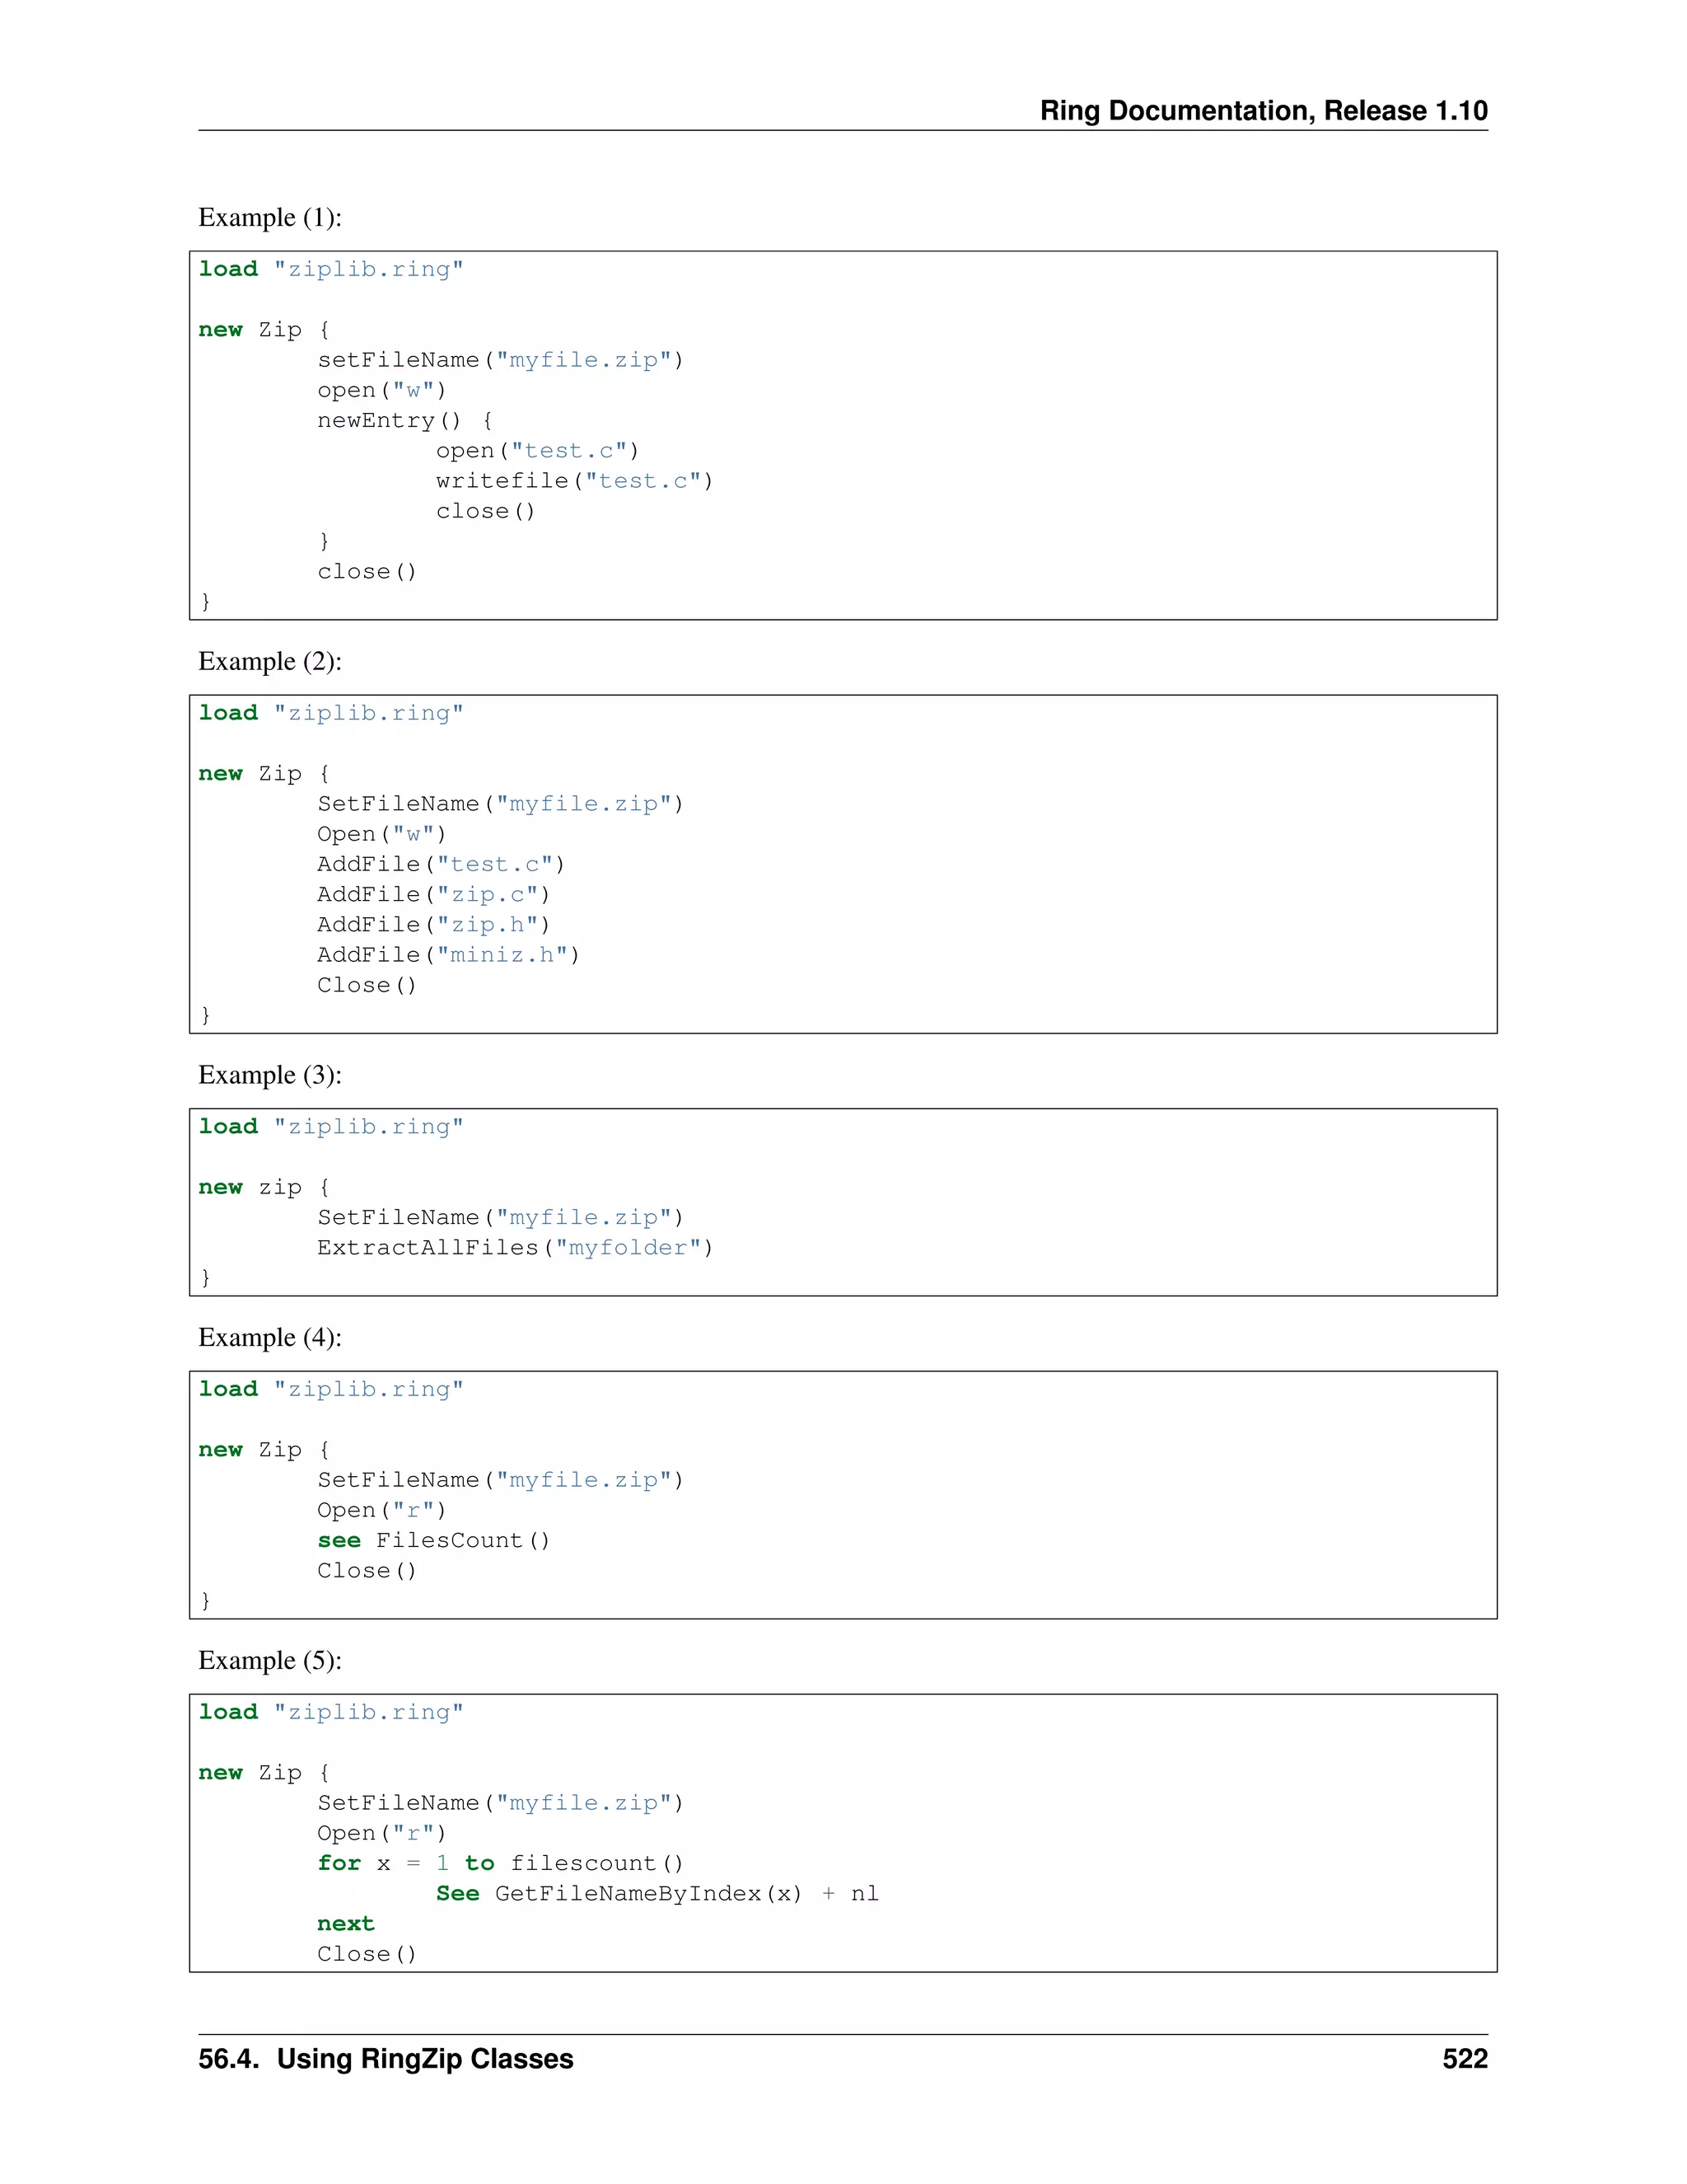Click the 'newEntry() {' line
The width and height of the screenshot is (1687, 2184).
404,420
